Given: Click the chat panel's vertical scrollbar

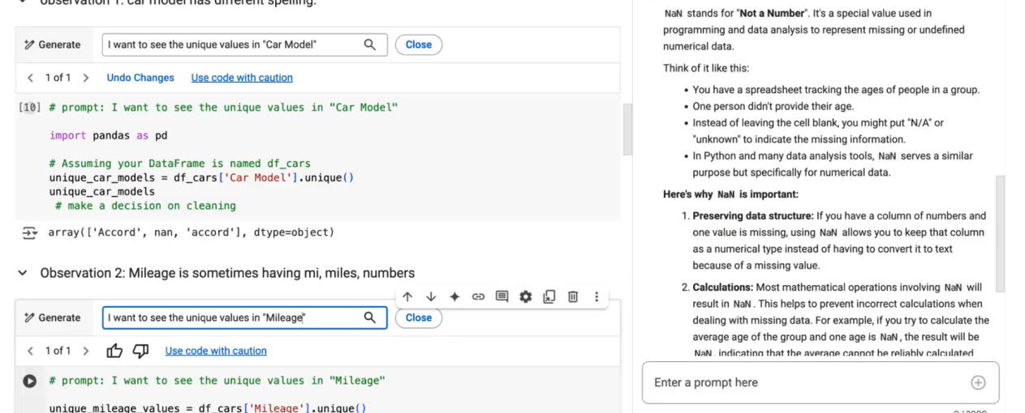Looking at the screenshot, I should (1000, 235).
